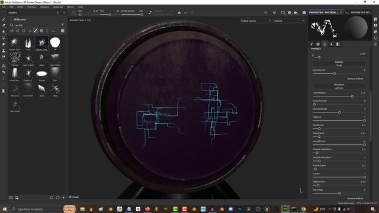
Task: Toggle symmetry icon in top toolbar
Action: (179, 12)
